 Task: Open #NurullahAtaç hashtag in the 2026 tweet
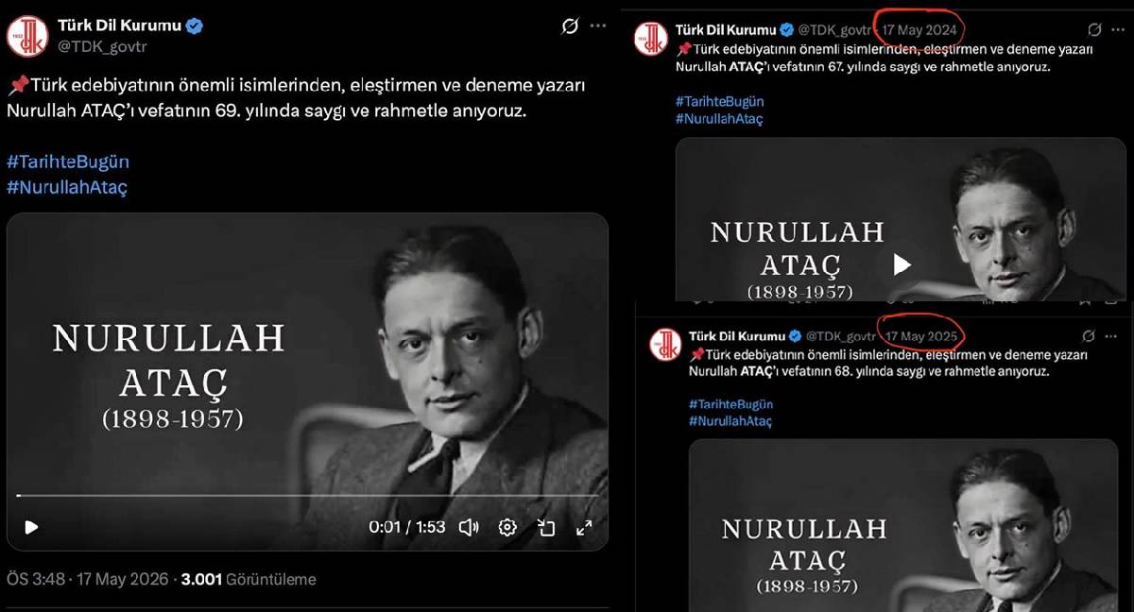[x=67, y=187]
